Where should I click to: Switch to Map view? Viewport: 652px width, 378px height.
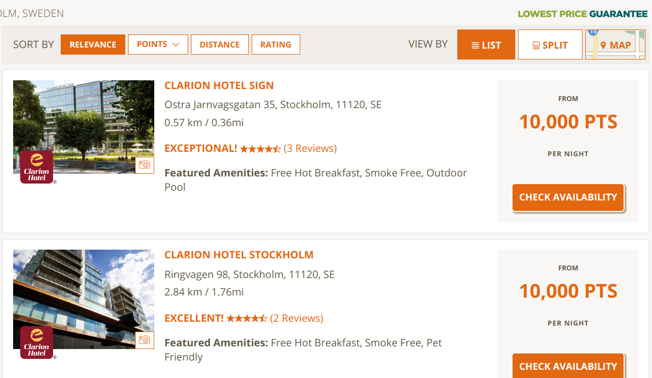click(615, 45)
